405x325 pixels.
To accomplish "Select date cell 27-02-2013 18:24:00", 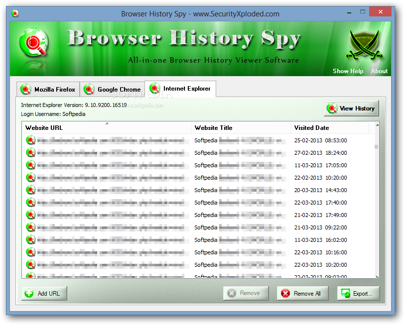I will pyautogui.click(x=320, y=153).
